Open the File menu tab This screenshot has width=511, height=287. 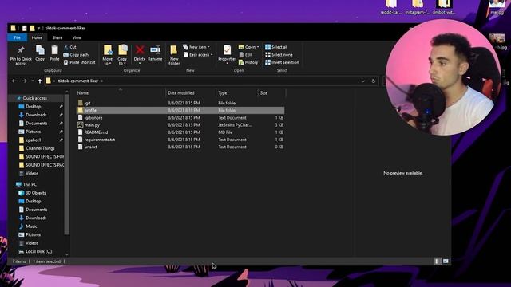click(x=18, y=37)
